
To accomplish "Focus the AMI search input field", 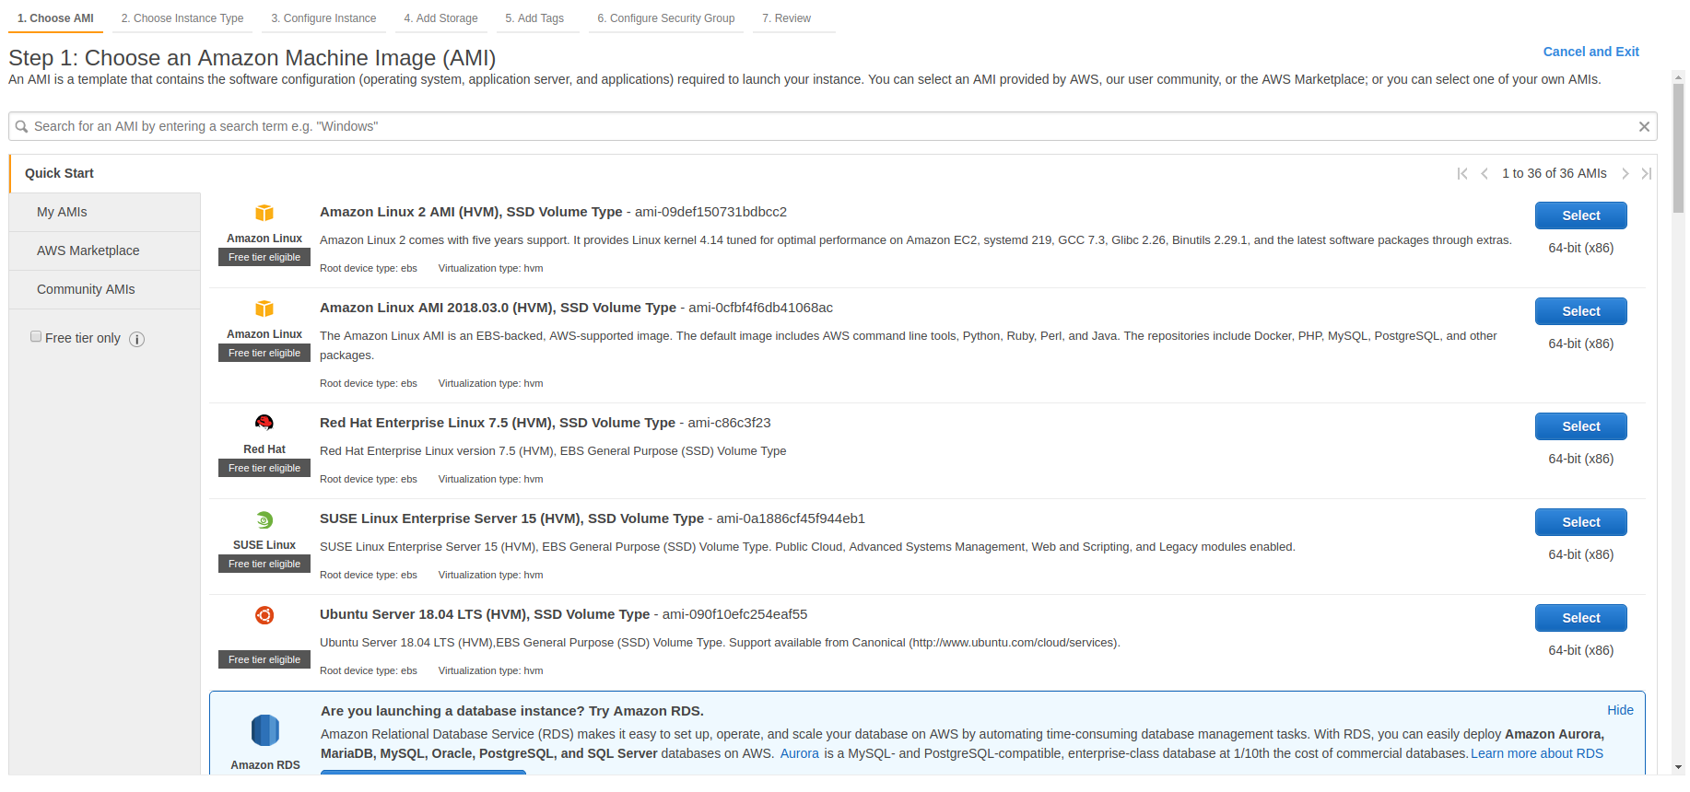I will (x=833, y=126).
